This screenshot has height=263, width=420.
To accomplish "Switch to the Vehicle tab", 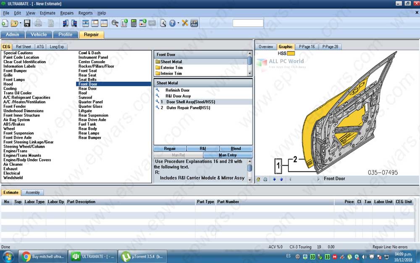I will (x=39, y=35).
